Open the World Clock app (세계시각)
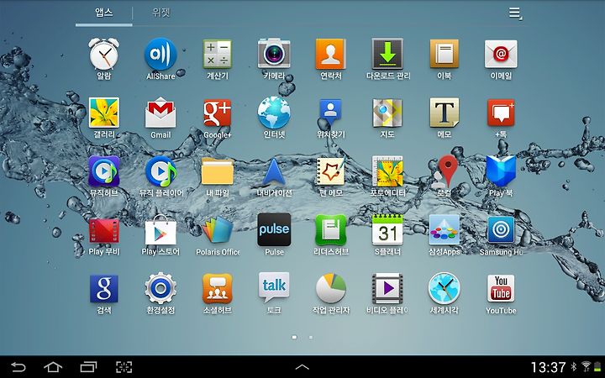The image size is (605, 378). [445, 288]
